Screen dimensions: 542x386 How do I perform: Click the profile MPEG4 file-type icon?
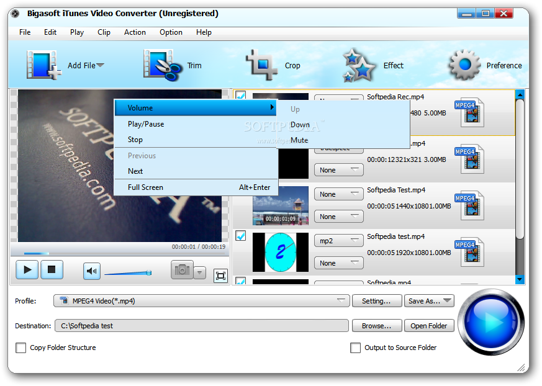(x=64, y=300)
